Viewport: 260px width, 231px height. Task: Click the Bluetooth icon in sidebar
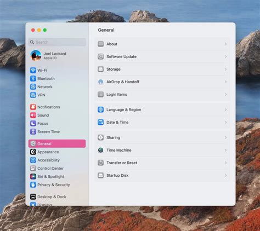pos(33,78)
